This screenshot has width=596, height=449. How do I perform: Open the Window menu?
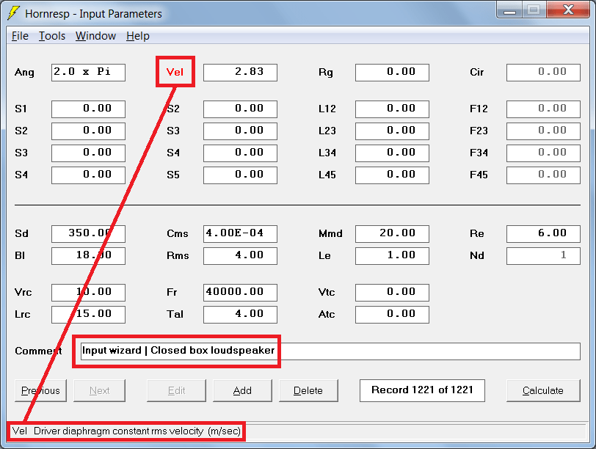(95, 36)
